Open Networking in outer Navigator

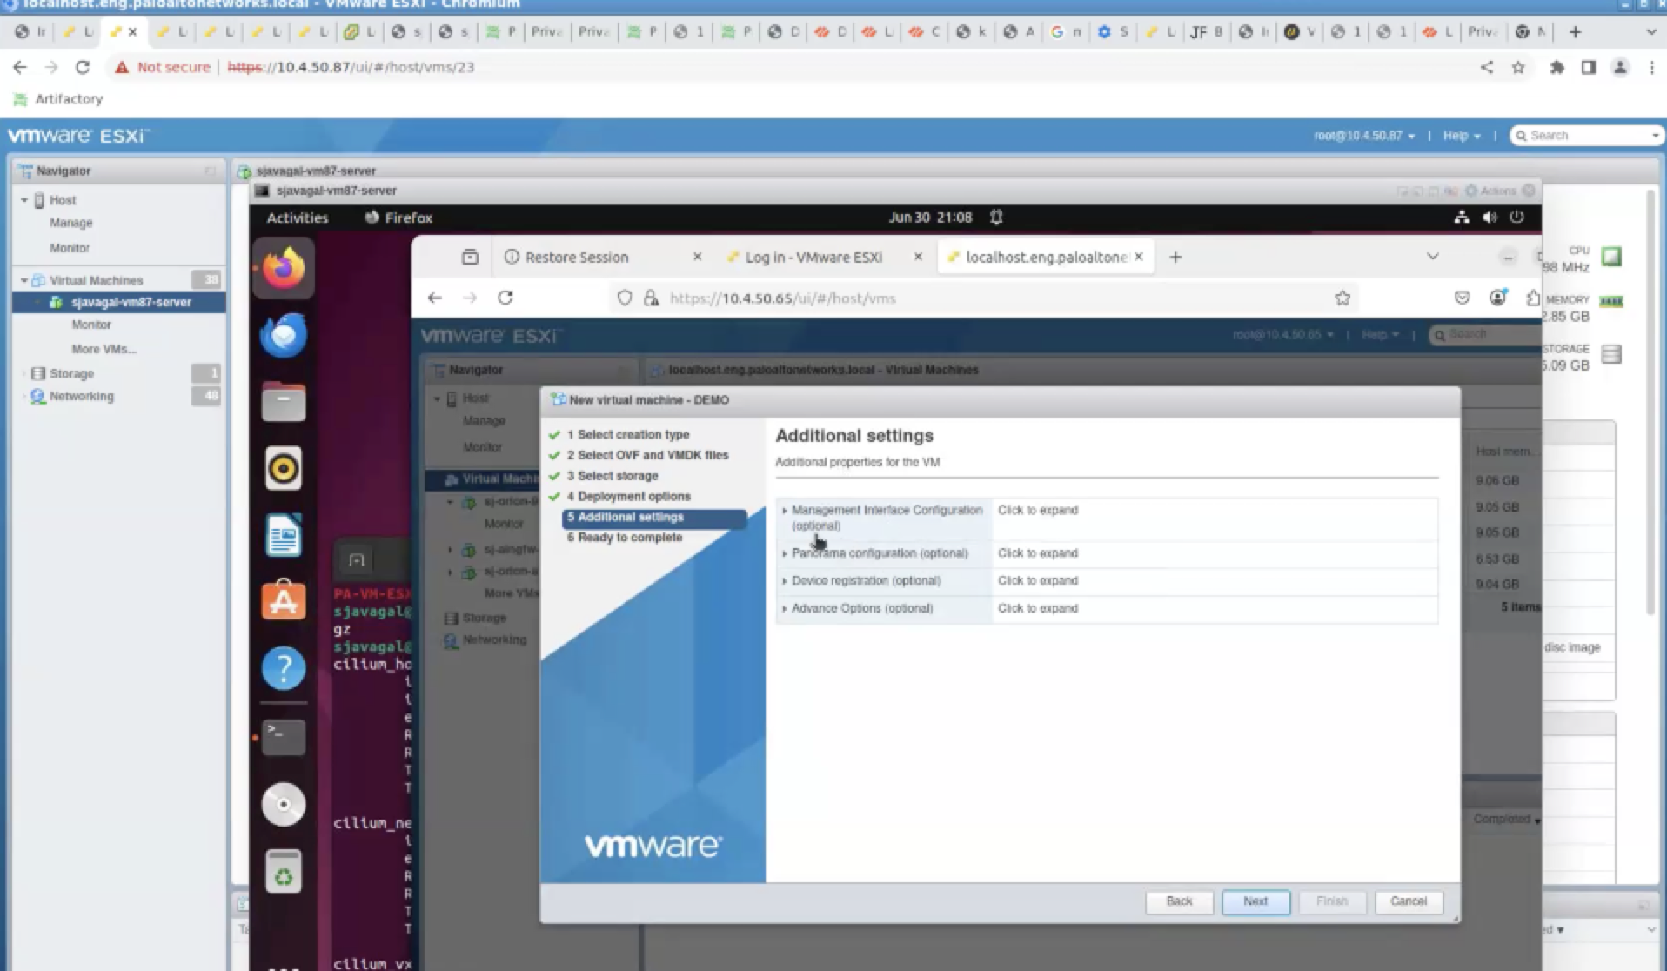tap(81, 396)
